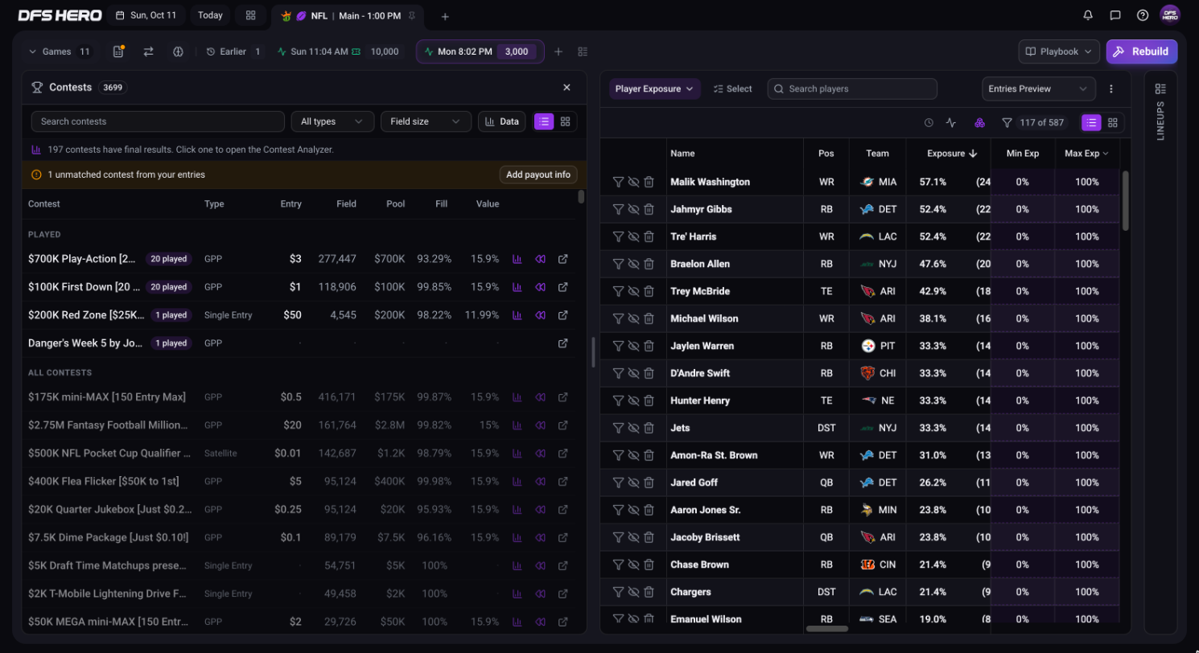This screenshot has width=1199, height=653.
Task: Click rewind icon for $100K First Down
Action: 541,287
